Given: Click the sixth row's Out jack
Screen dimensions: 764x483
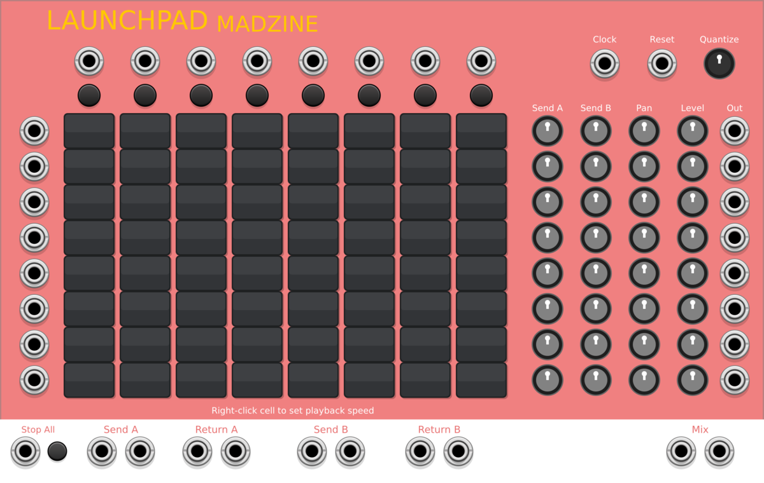Looking at the screenshot, I should pyautogui.click(x=735, y=310).
